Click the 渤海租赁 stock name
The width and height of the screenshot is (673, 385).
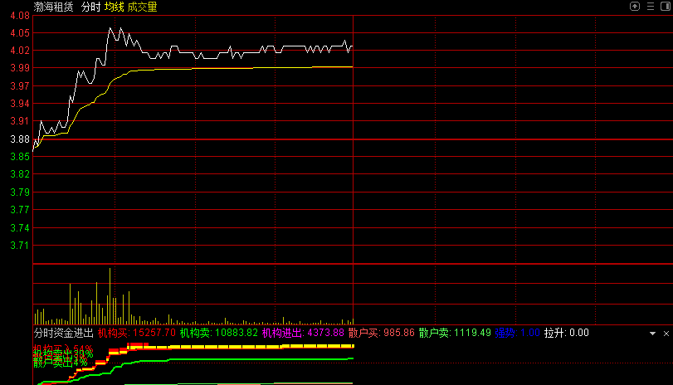point(53,7)
